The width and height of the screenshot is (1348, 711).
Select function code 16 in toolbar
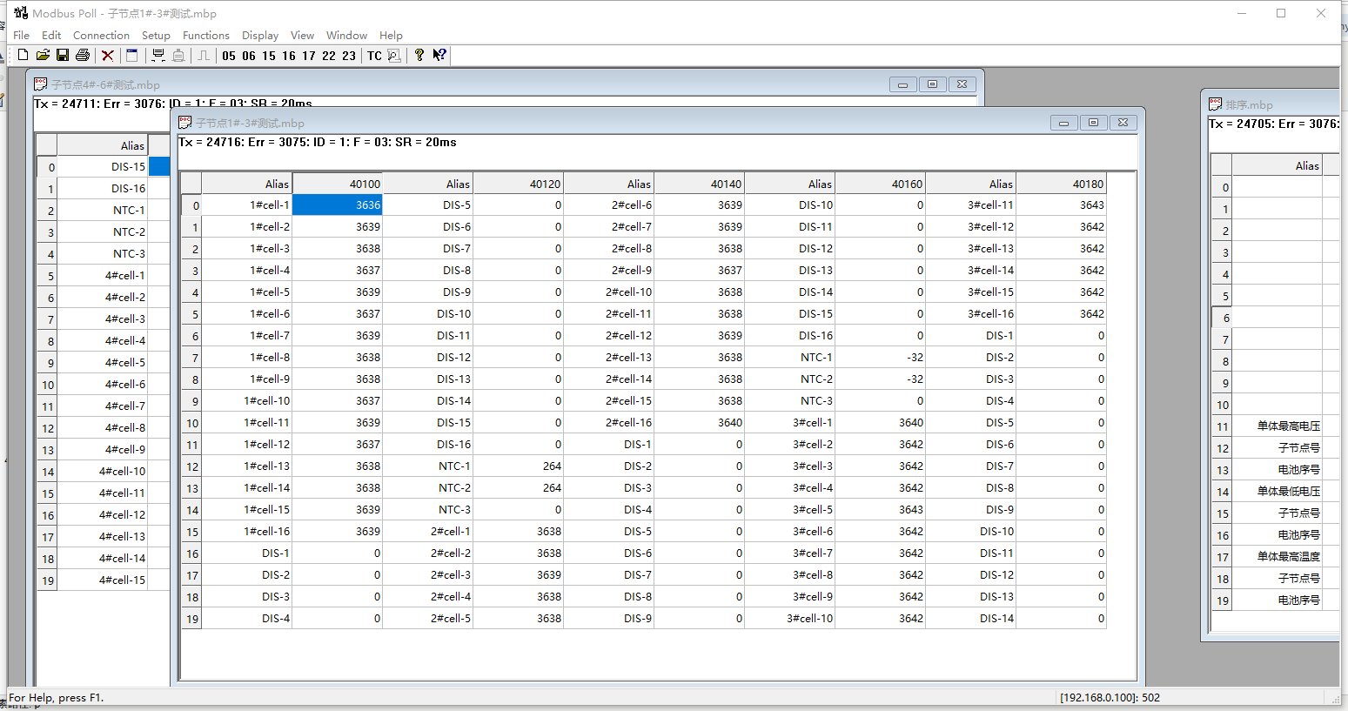(289, 56)
